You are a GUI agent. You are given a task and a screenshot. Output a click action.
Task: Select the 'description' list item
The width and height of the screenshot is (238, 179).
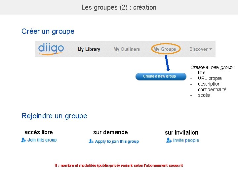(x=209, y=84)
